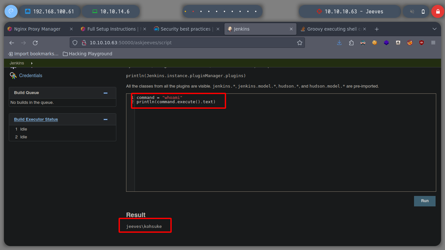Expand the Jenkins breadcrumb arrow
This screenshot has width=445, height=250.
pyautogui.click(x=32, y=63)
